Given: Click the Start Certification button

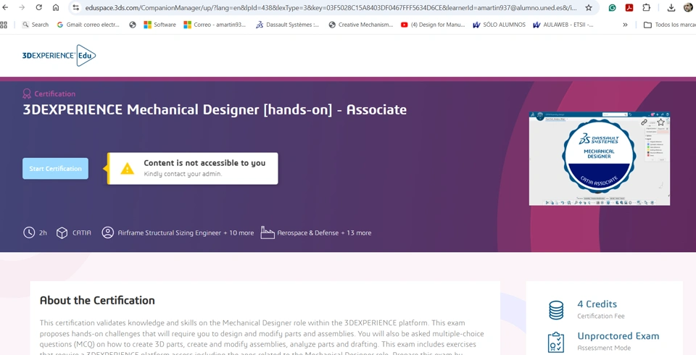Looking at the screenshot, I should (56, 169).
